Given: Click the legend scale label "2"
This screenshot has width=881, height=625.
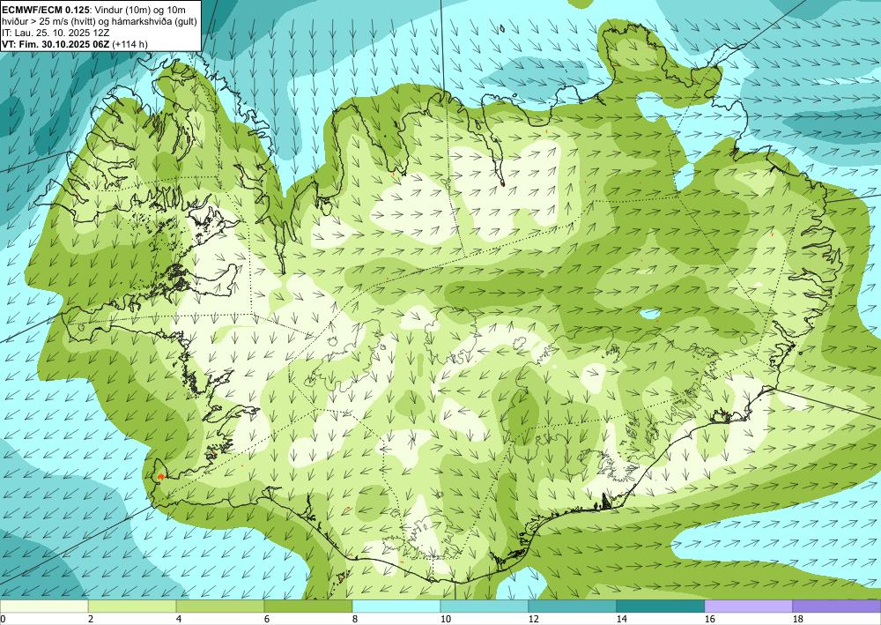Looking at the screenshot, I should coord(91,619).
